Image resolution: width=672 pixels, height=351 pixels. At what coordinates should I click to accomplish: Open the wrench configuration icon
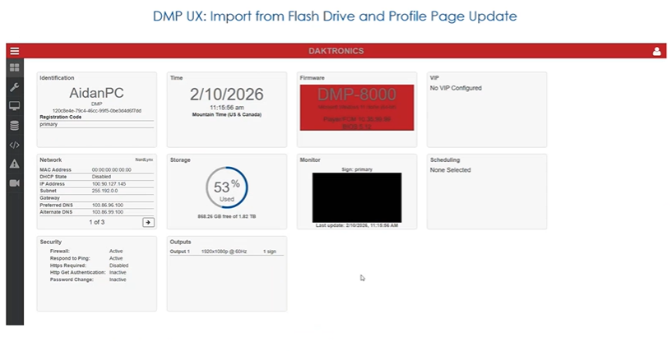coord(15,87)
